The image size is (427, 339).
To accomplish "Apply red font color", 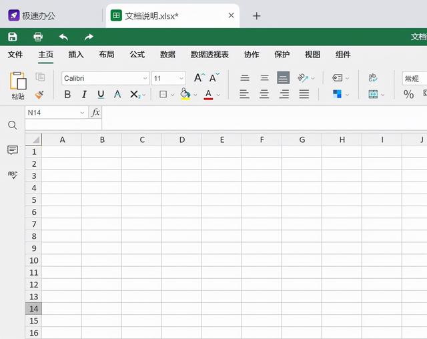I will [x=208, y=95].
